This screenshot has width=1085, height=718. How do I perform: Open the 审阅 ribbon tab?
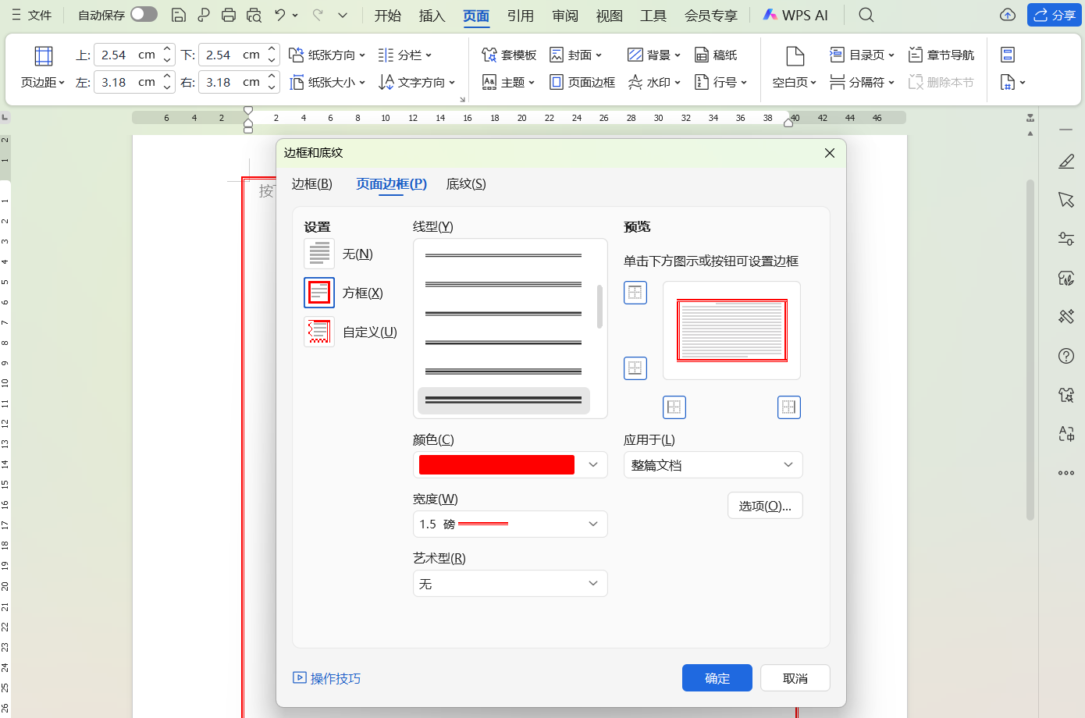click(565, 15)
